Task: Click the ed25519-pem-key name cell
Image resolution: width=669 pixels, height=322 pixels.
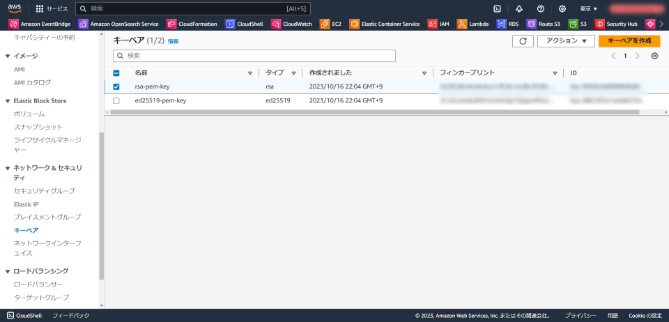Action: tap(160, 100)
